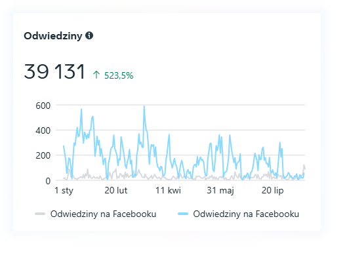The width and height of the screenshot is (347, 257).
Task: Click the 200 y-axis label
Action: pos(43,155)
